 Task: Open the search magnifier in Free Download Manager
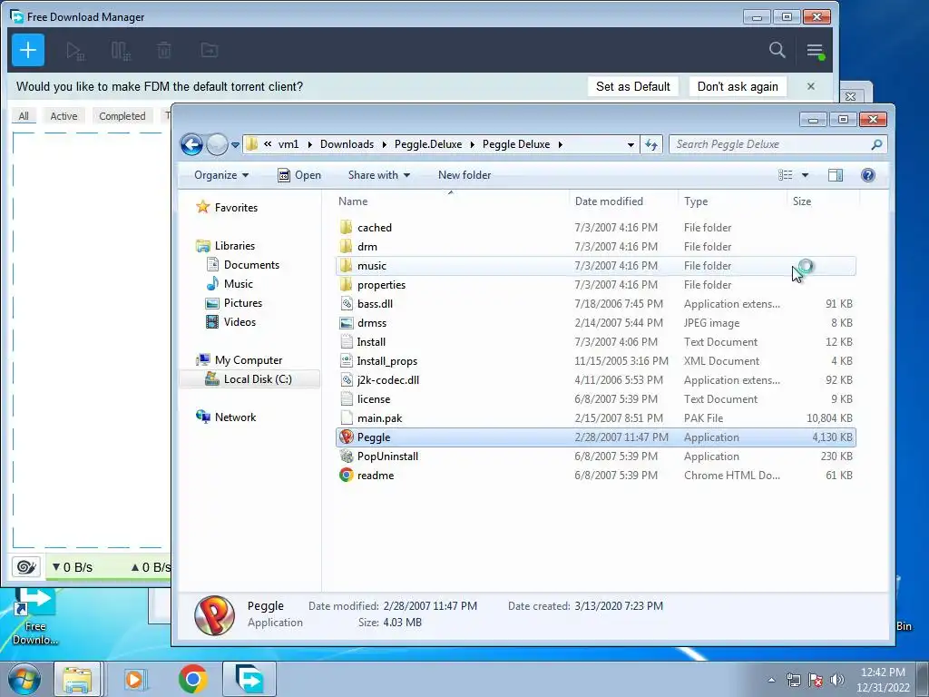click(x=777, y=50)
